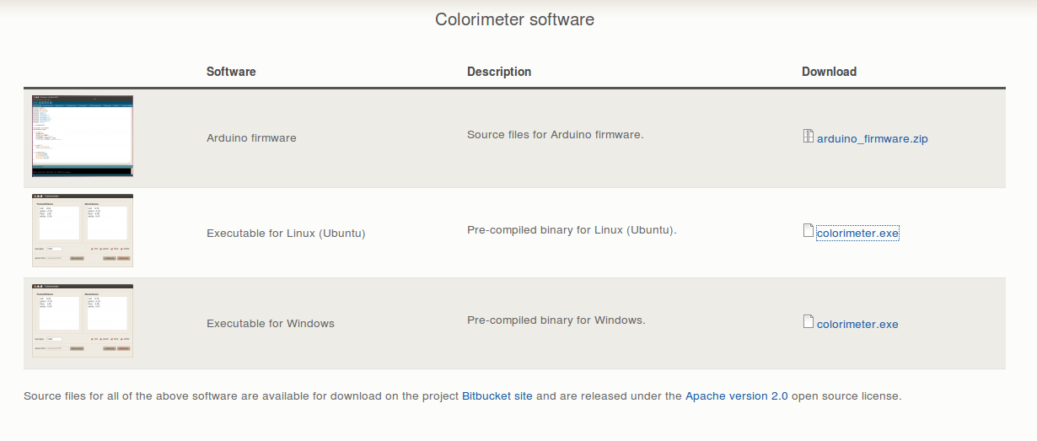Click the zip archive icon beside arduino_firmware.zip
The height and width of the screenshot is (441, 1037).
coord(809,137)
